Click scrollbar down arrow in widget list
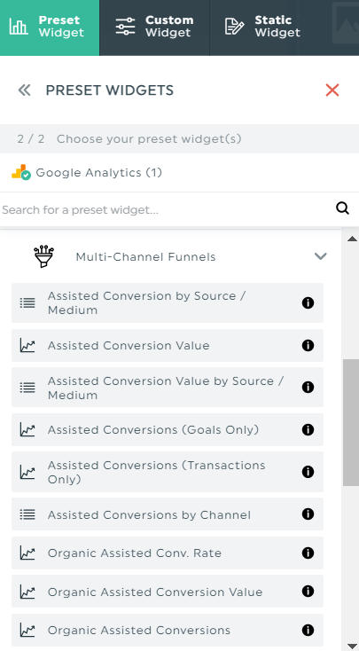Viewport: 359px width, 651px height. (x=352, y=645)
